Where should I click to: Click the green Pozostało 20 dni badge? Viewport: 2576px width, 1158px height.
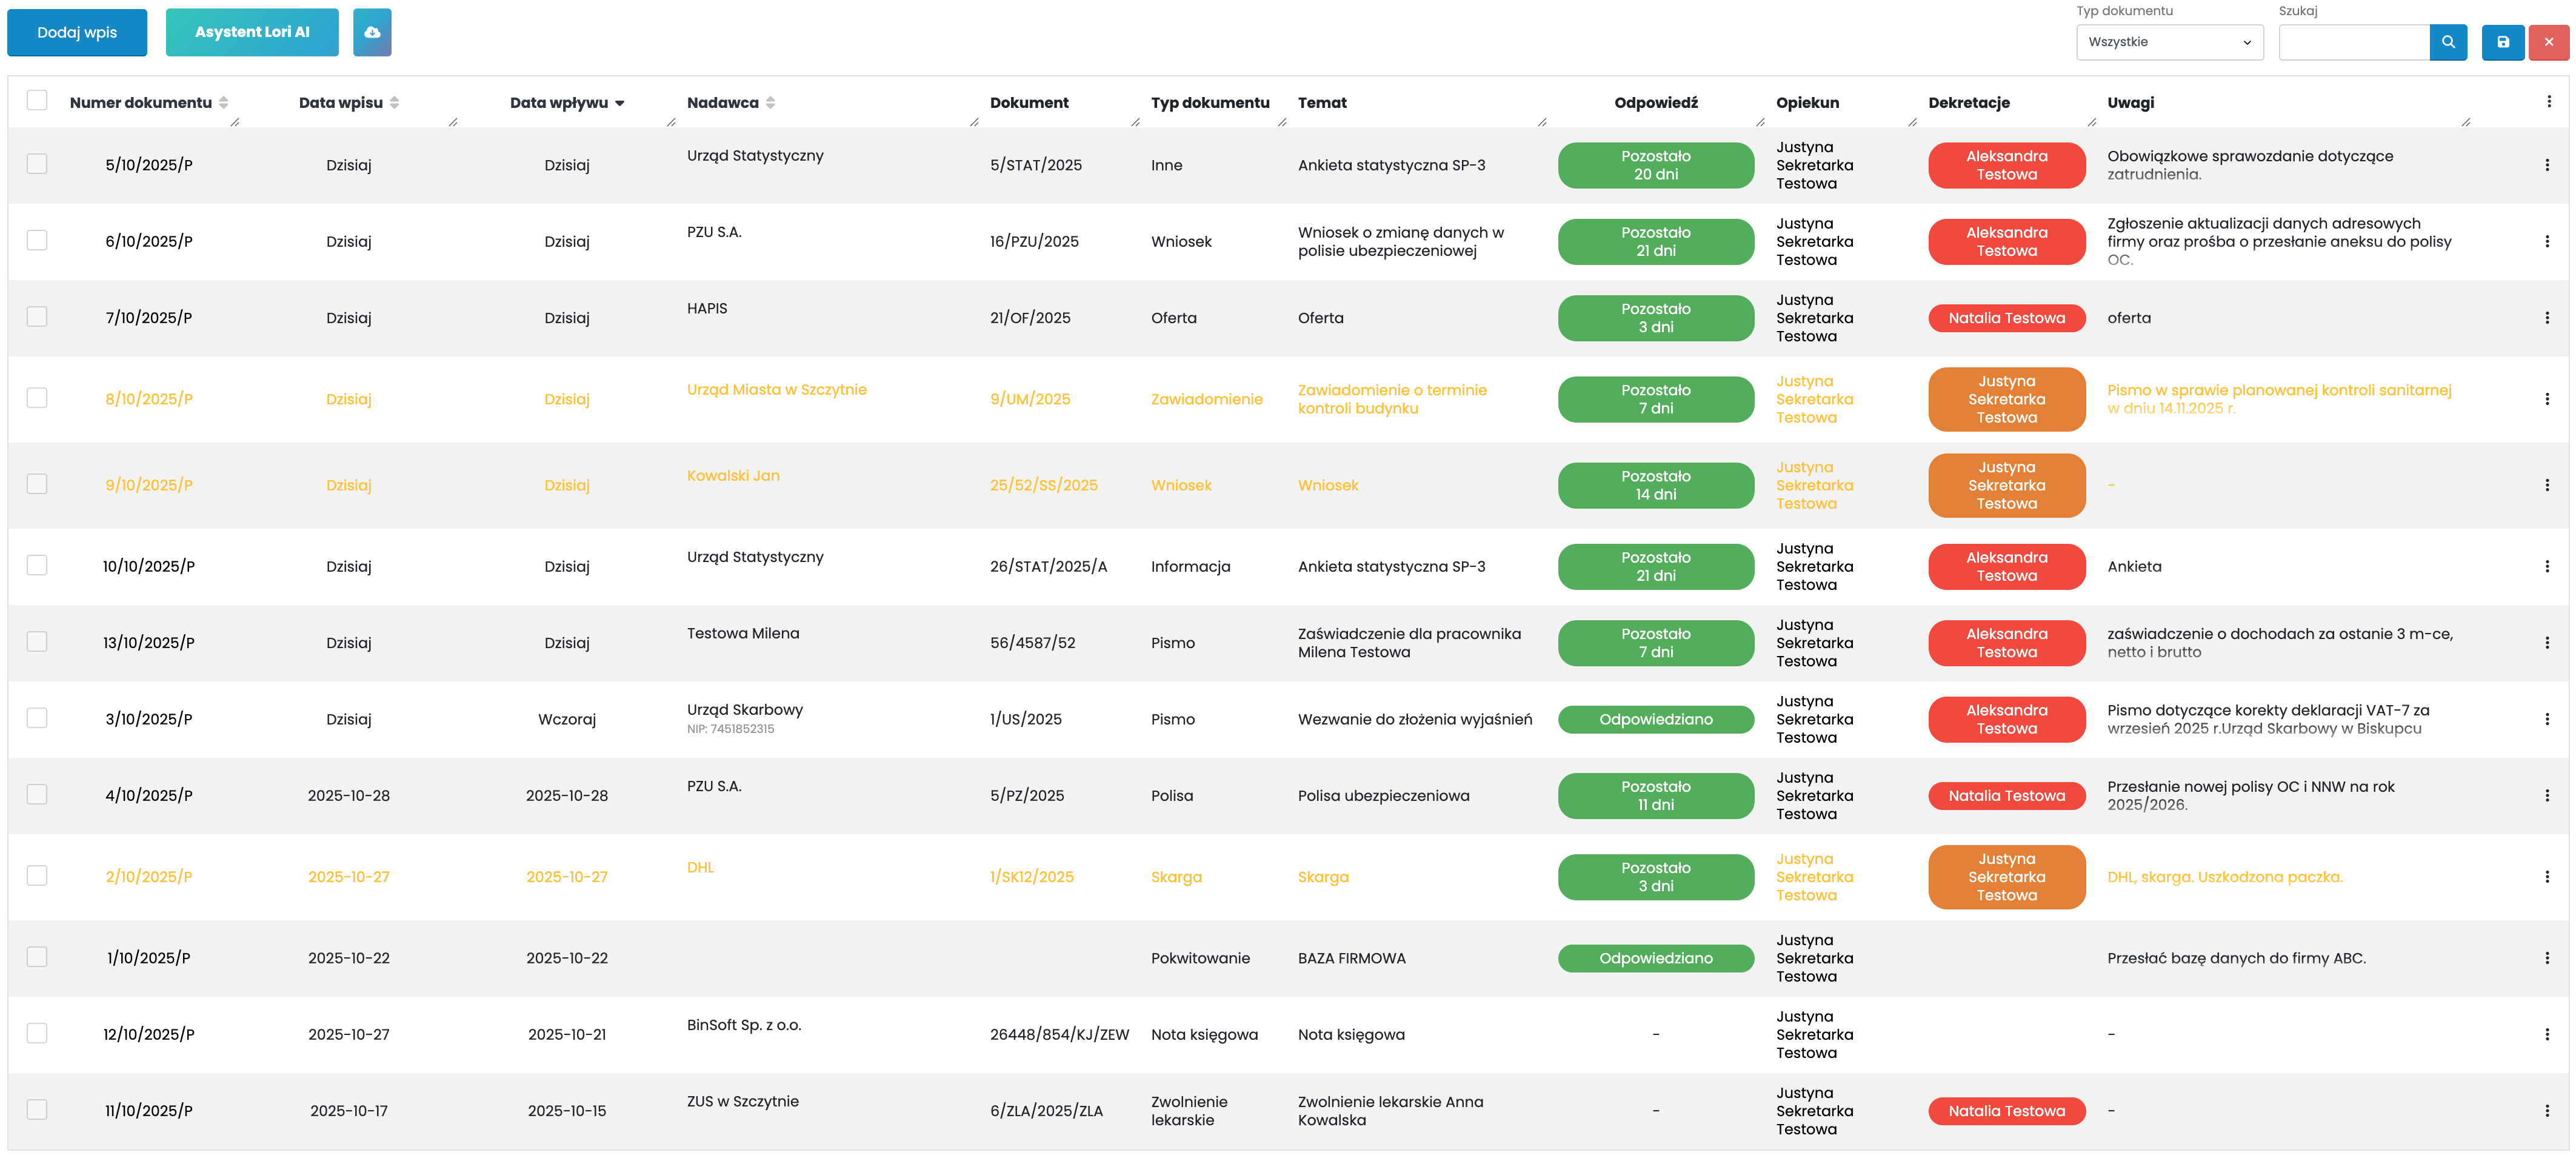(x=1655, y=165)
